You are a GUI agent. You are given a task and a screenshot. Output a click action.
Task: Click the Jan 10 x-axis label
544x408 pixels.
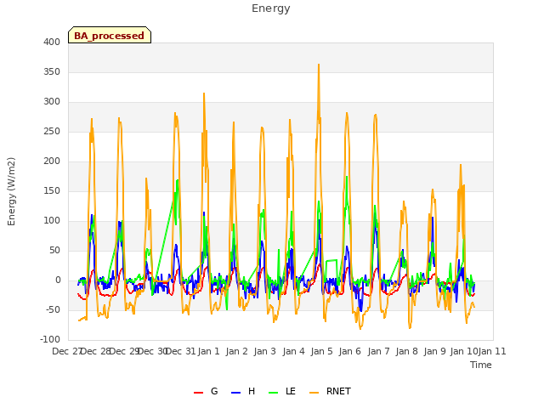(464, 352)
